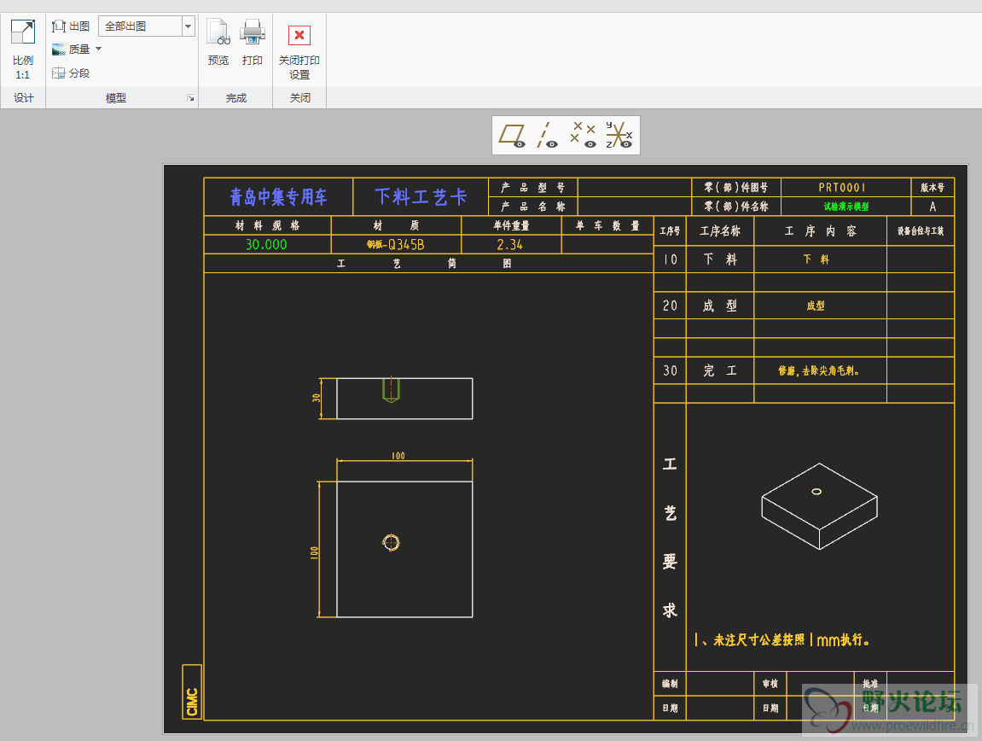The width and height of the screenshot is (982, 741).
Task: Click the green 30.000 specification value
Action: click(266, 244)
